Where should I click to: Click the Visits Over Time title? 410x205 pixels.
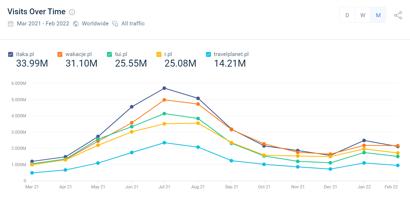(x=37, y=12)
